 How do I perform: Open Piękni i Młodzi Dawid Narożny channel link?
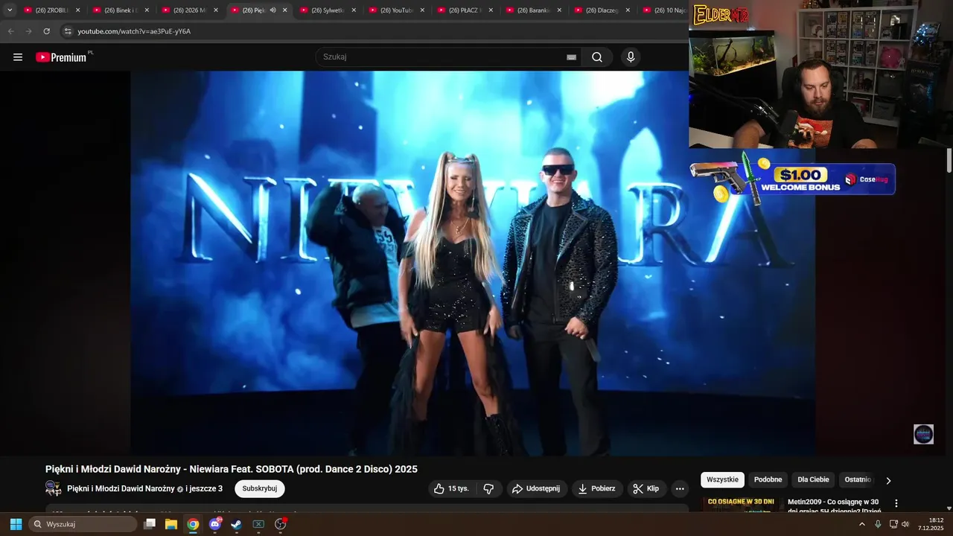click(121, 488)
